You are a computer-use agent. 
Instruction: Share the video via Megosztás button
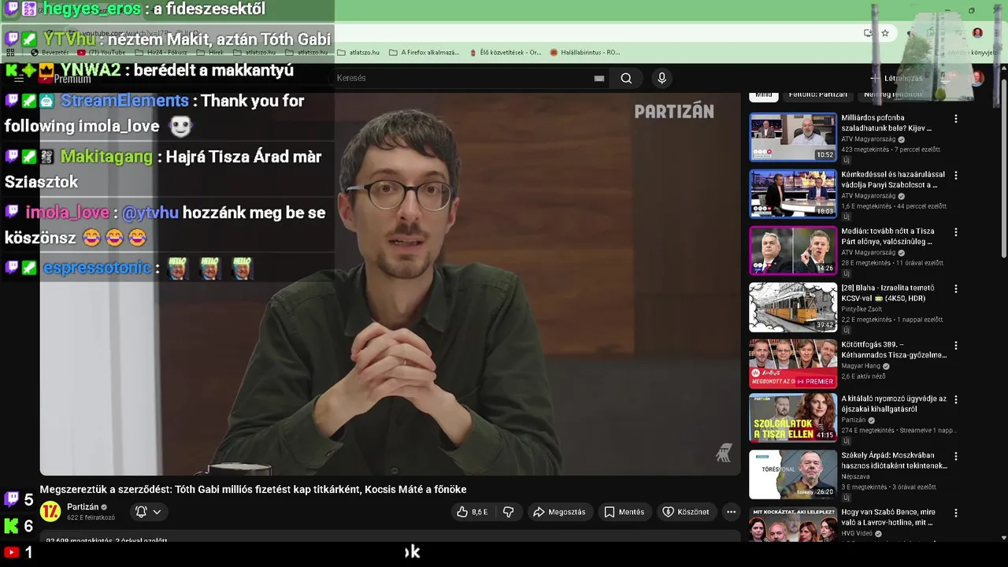pos(559,512)
